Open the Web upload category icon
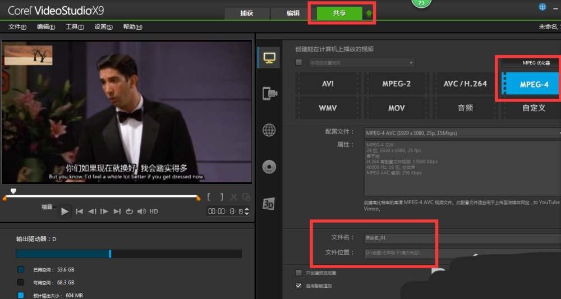 pos(269,130)
